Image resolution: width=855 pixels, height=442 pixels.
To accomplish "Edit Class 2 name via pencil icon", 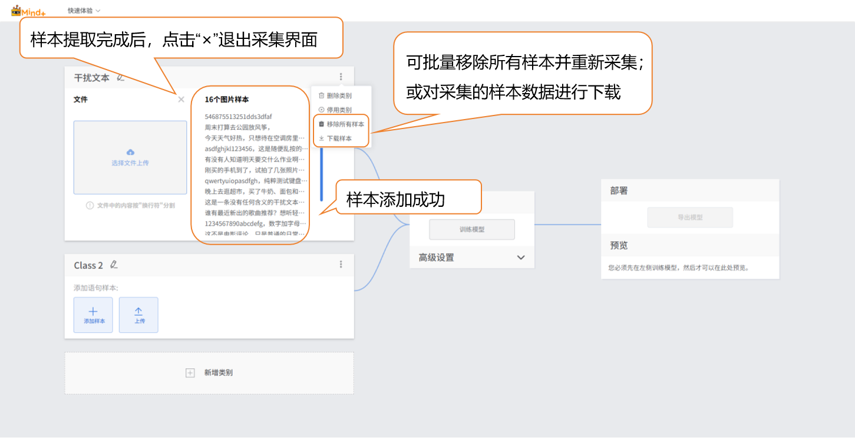I will (x=114, y=265).
